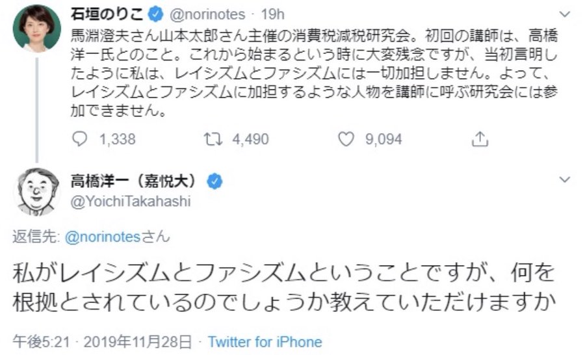Open 石垣のりこ profile picture
Viewport: 585px width, 355px height.
pos(36,29)
